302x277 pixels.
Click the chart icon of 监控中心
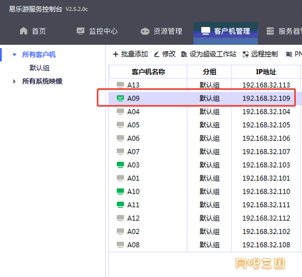click(81, 31)
